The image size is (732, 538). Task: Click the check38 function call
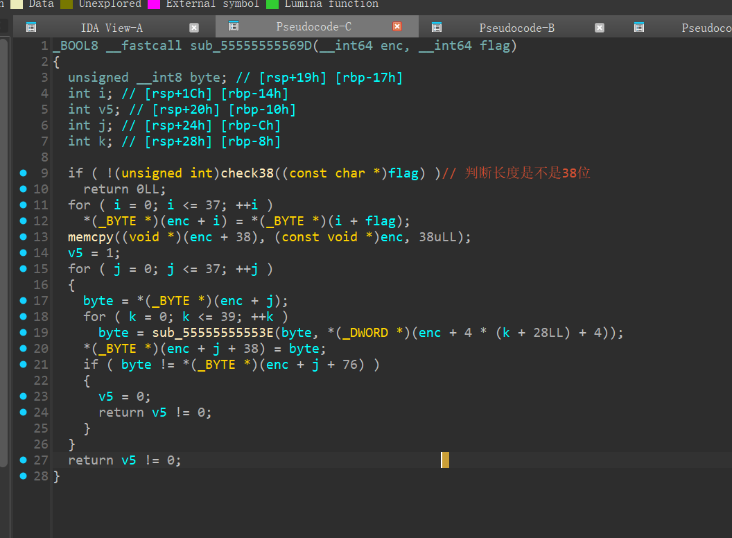click(x=247, y=173)
